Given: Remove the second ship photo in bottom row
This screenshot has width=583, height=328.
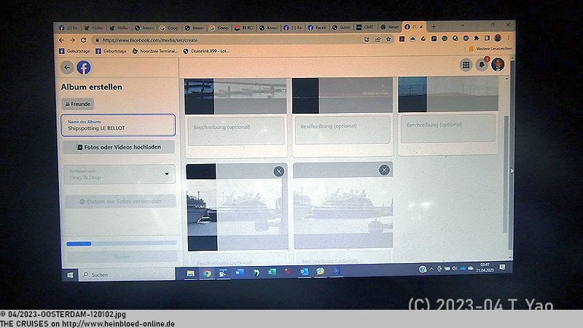Looking at the screenshot, I should (384, 170).
